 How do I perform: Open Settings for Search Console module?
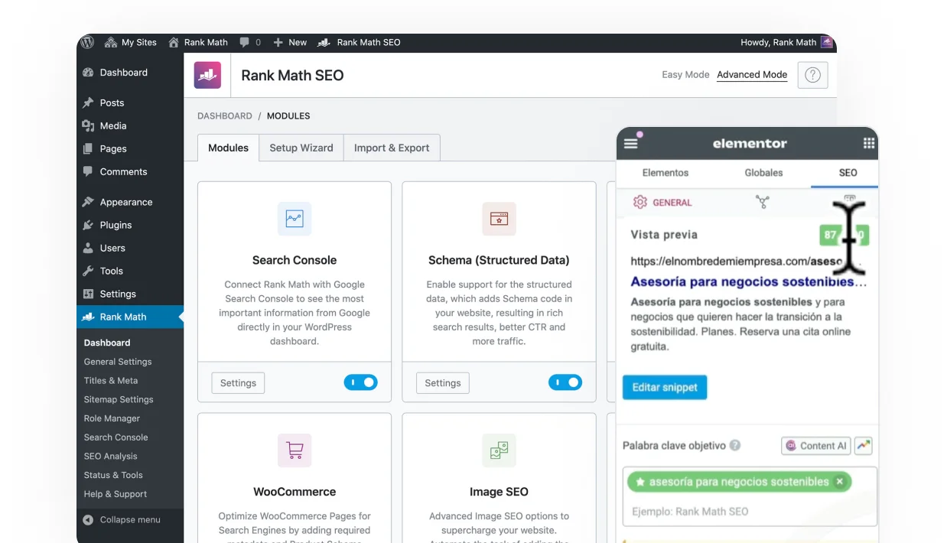point(238,383)
